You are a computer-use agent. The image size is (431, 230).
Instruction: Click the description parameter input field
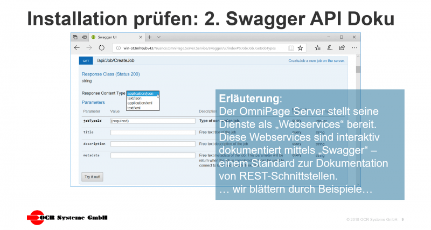click(x=153, y=144)
